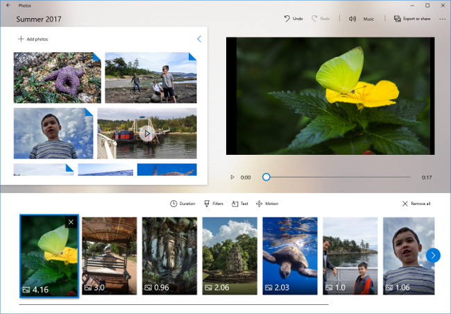Viewport: 451px width, 314px height.
Task: Select the purple starfish library photo
Action: click(x=57, y=77)
